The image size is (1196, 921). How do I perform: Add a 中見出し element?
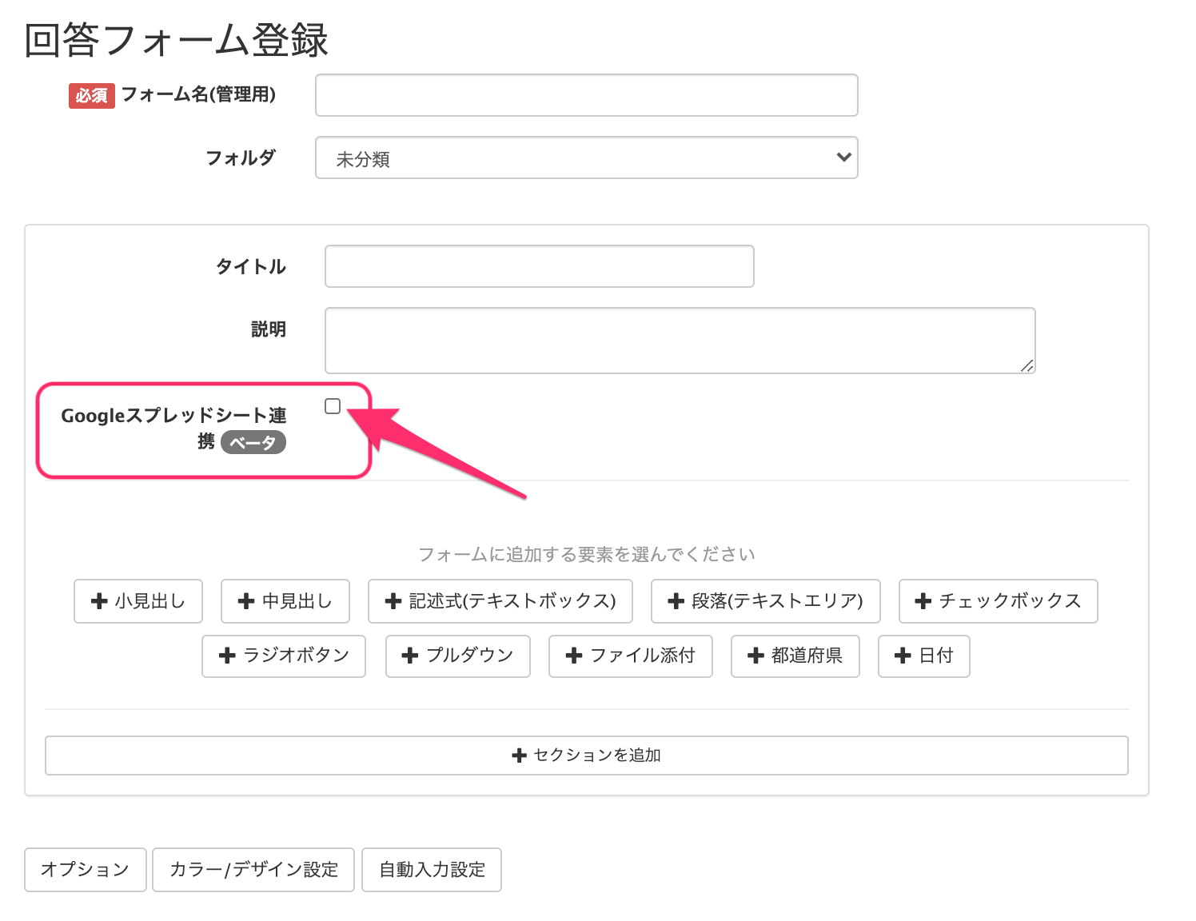coord(285,601)
